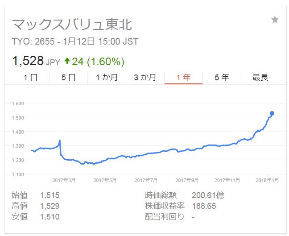289x236 pixels.
Task: Open the 1か月 chart range
Action: click(107, 78)
